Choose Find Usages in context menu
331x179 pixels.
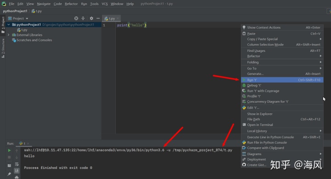pyautogui.click(x=282, y=50)
